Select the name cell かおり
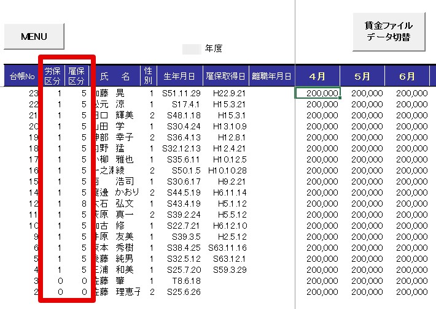 127,193
